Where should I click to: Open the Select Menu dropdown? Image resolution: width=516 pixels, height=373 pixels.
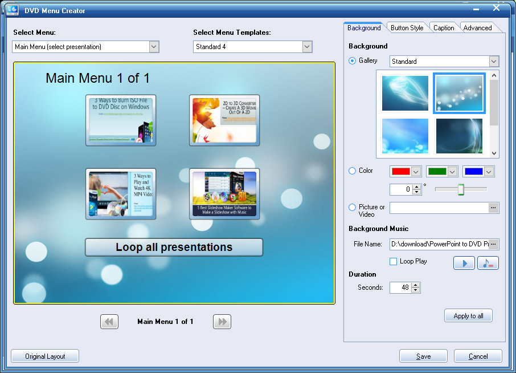pos(154,47)
